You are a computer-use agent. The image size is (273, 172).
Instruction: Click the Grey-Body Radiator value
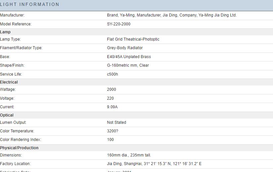tap(125, 48)
